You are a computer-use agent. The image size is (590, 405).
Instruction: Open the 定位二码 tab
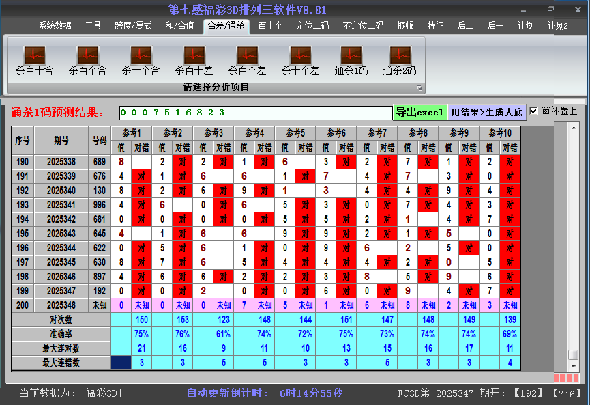coord(312,26)
